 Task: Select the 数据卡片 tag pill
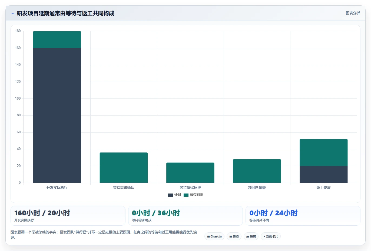[x=271, y=236]
